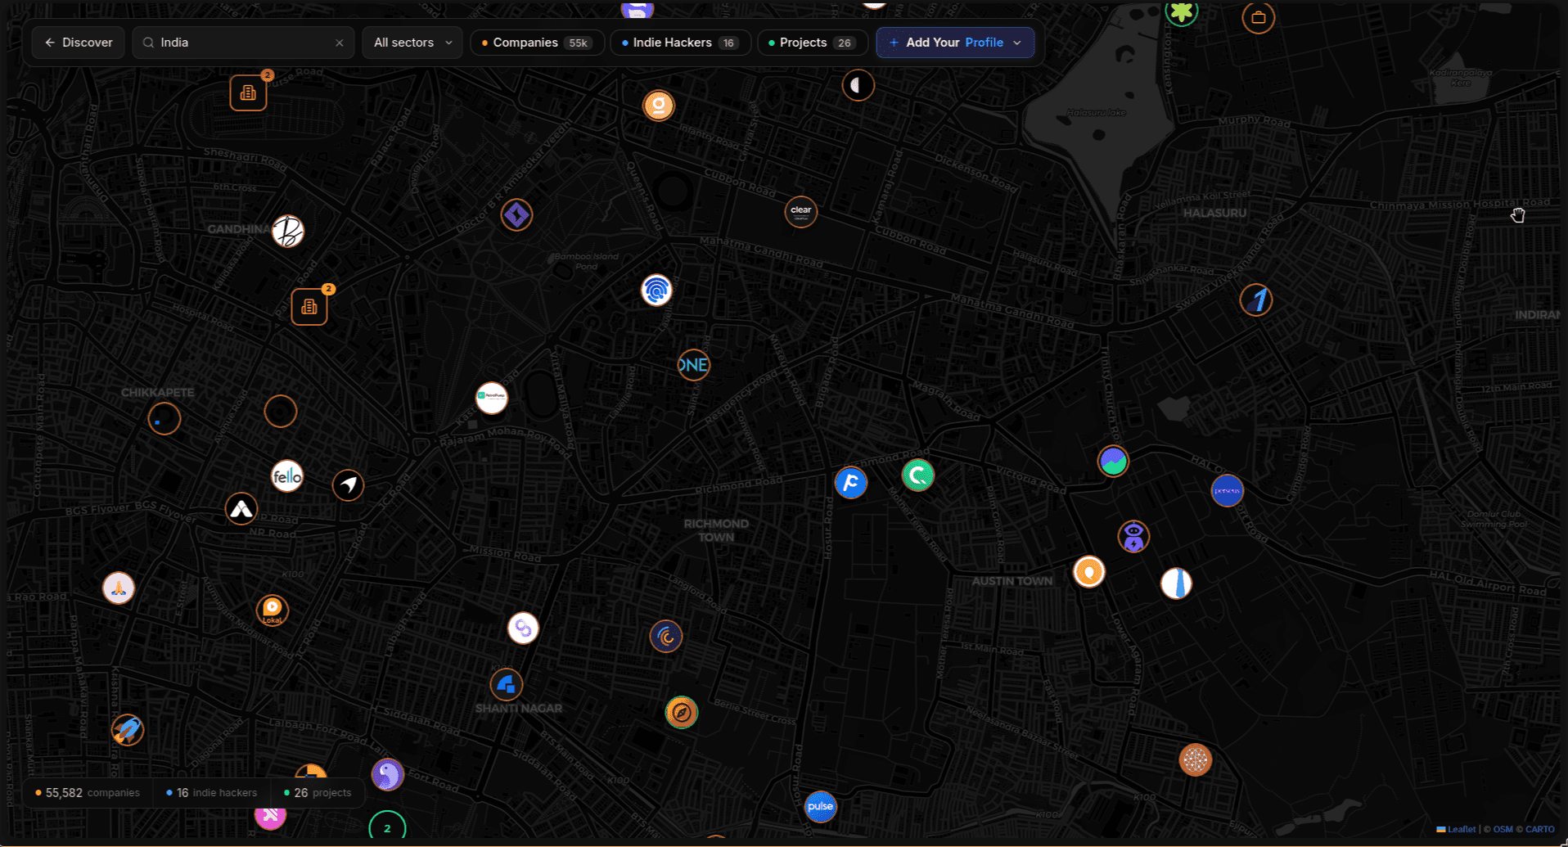Open the Add Your Profile menu

tap(955, 43)
